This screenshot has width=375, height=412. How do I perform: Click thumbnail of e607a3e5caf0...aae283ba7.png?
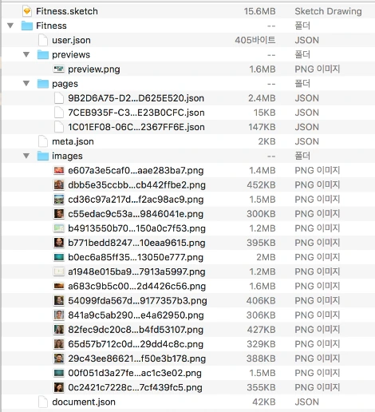pos(59,170)
